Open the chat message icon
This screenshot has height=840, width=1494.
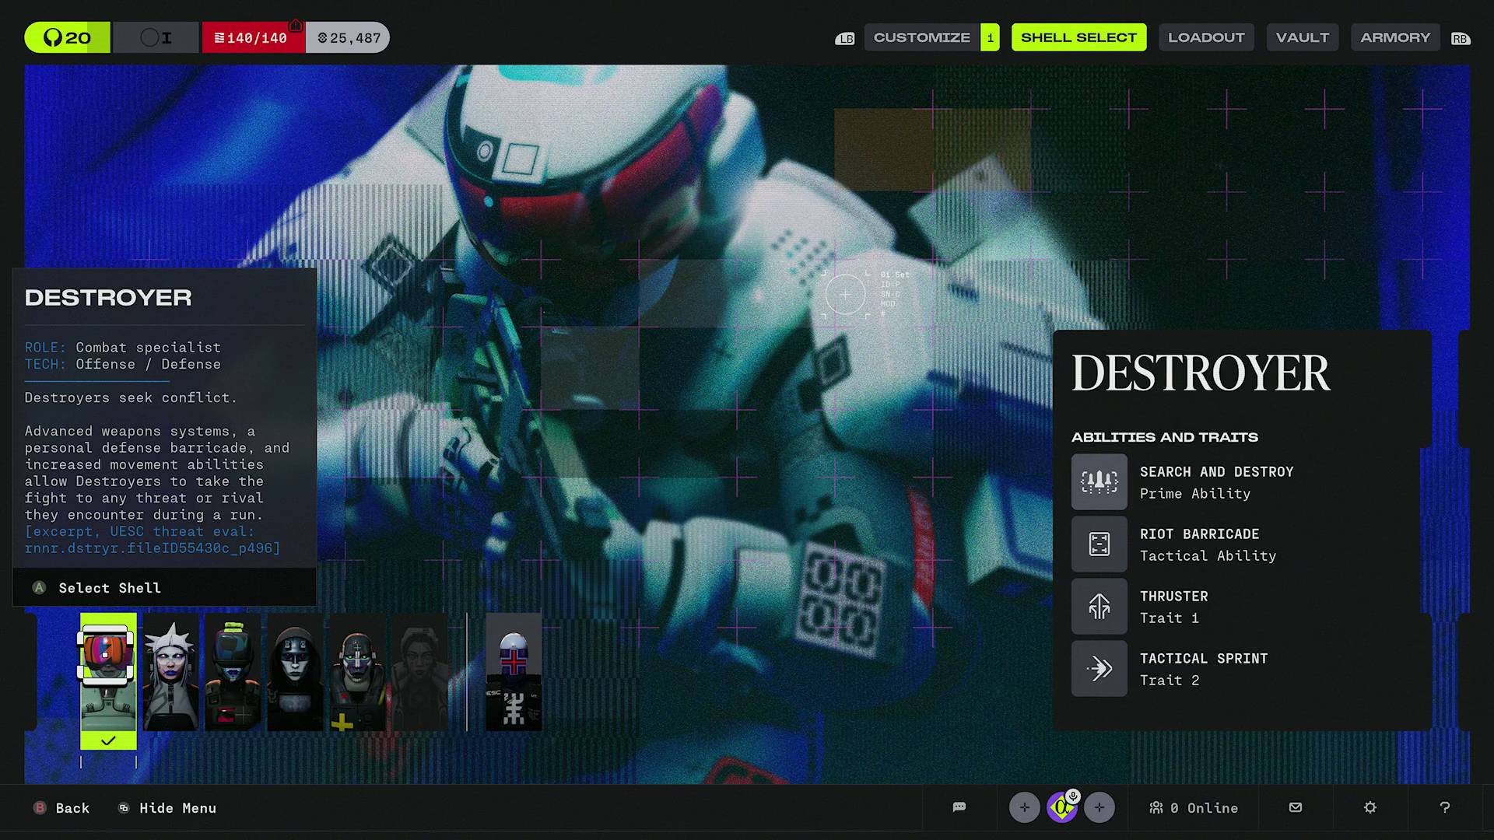click(x=959, y=807)
